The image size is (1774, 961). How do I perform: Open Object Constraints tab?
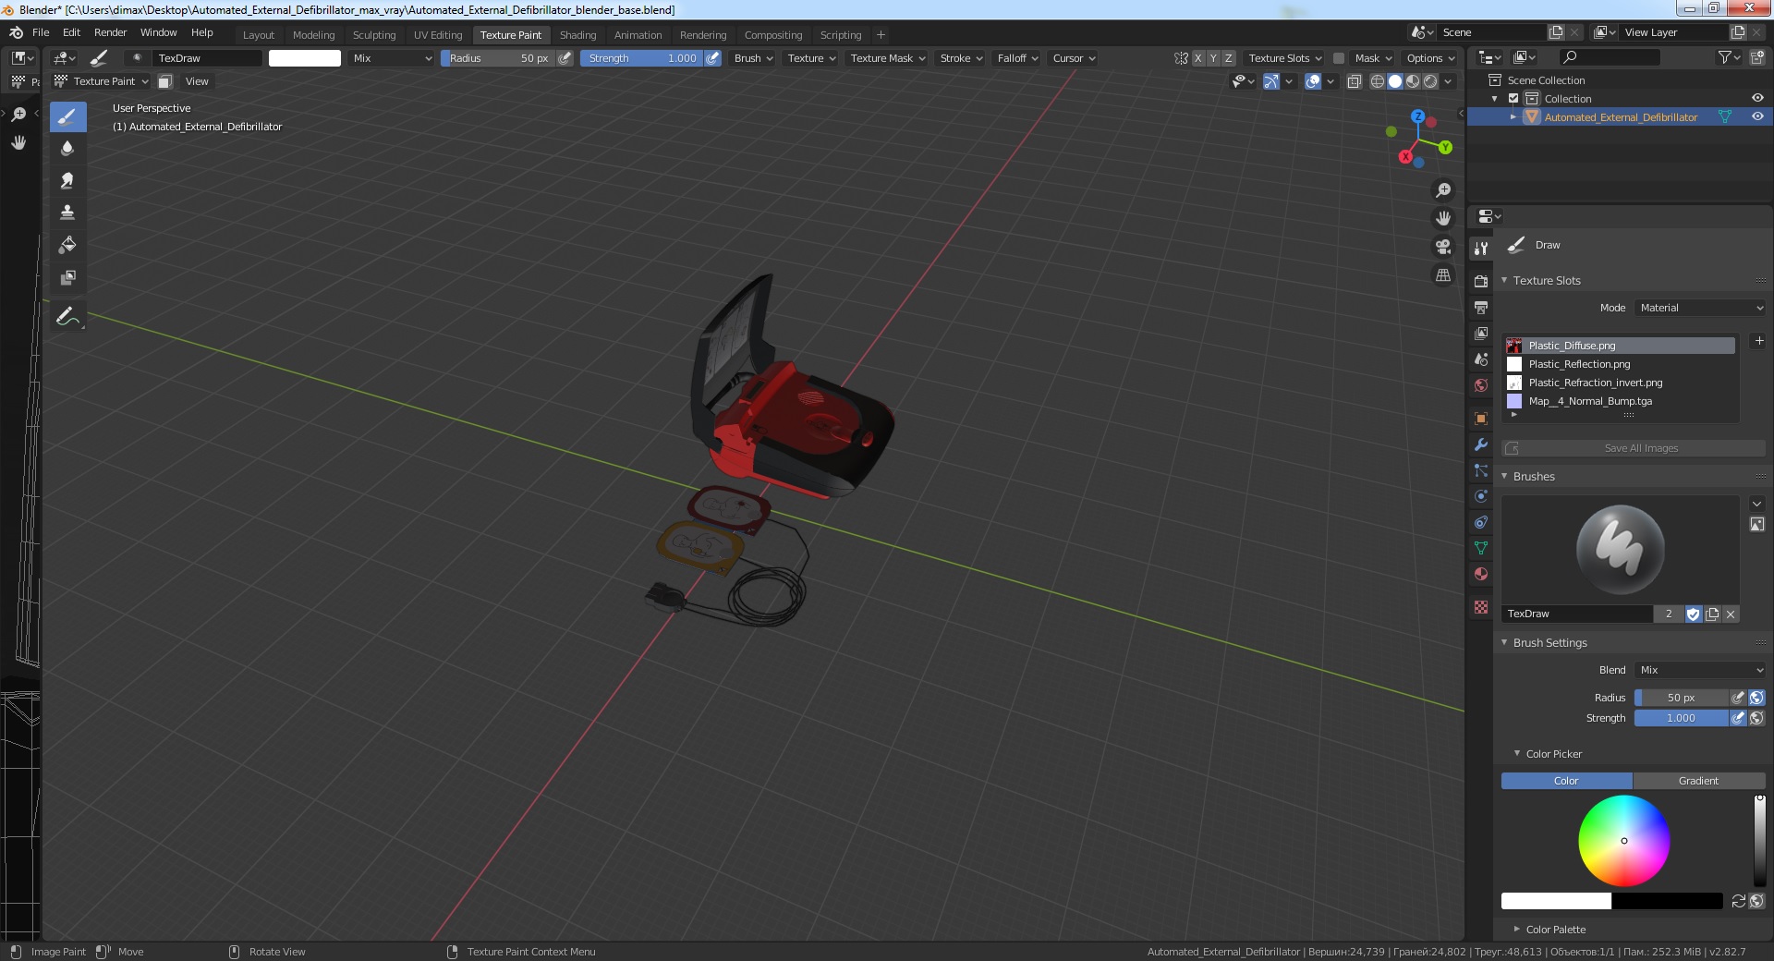pyautogui.click(x=1481, y=522)
